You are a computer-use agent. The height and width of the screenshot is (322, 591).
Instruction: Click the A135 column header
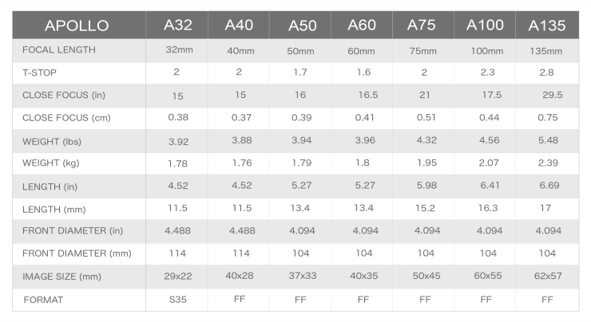click(x=547, y=26)
